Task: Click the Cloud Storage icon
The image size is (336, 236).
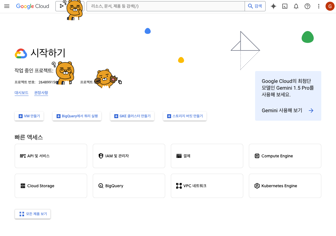Action: tap(23, 186)
